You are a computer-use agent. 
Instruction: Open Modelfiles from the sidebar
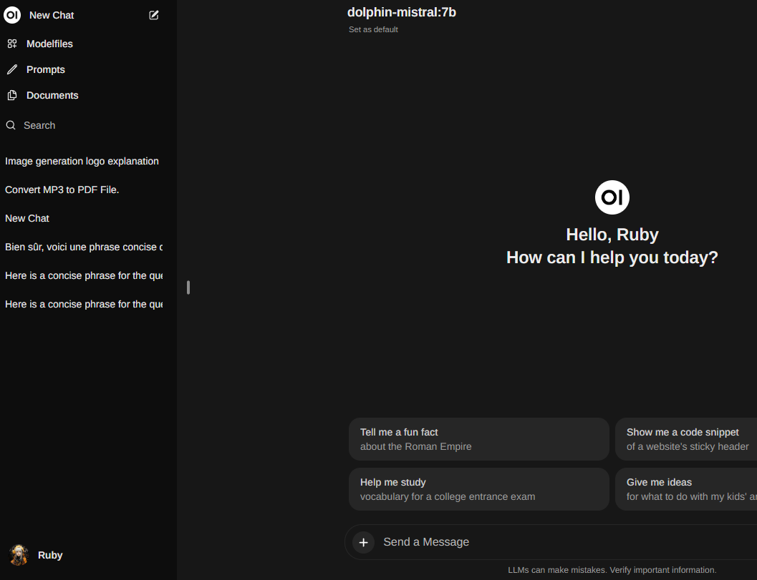(x=49, y=44)
